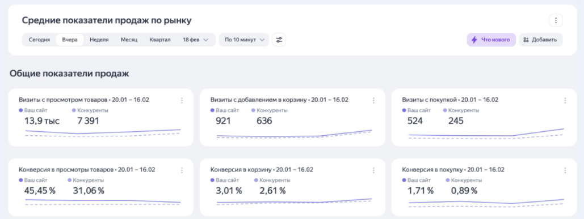Click Конкуренты legend in Конверсия в просмотры товаров
Image resolution: width=584 pixels, height=219 pixels.
pyautogui.click(x=86, y=180)
